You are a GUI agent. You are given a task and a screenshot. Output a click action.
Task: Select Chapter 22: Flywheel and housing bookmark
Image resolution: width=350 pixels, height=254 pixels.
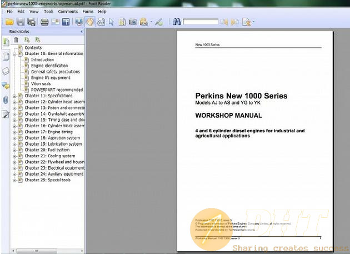54,162
